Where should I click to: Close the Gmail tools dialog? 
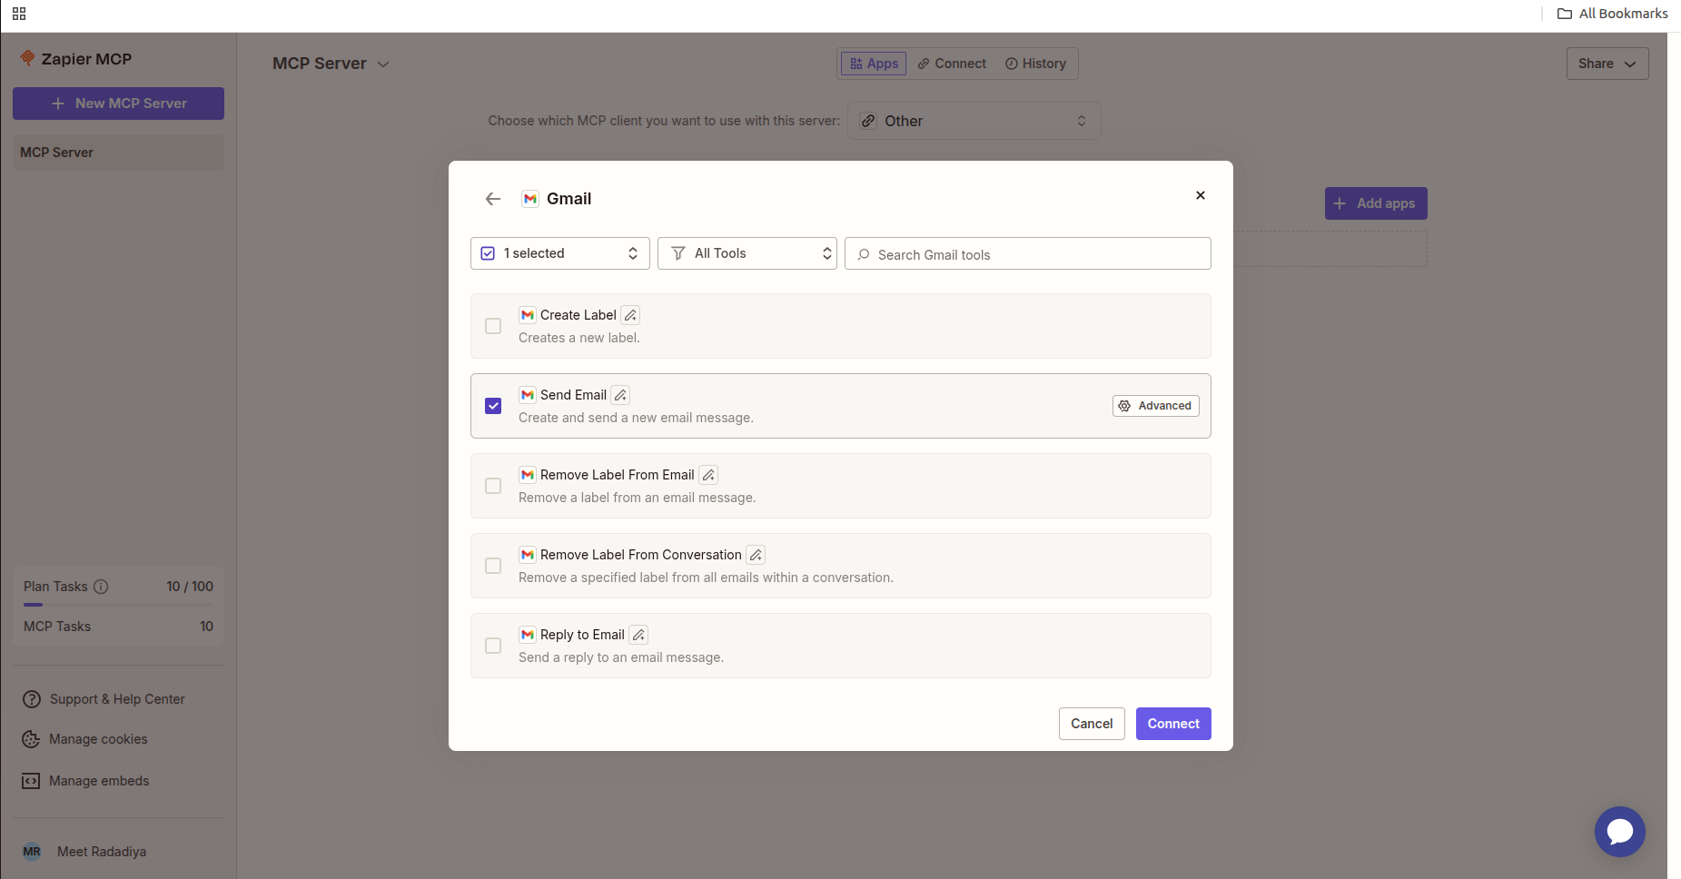1201,195
